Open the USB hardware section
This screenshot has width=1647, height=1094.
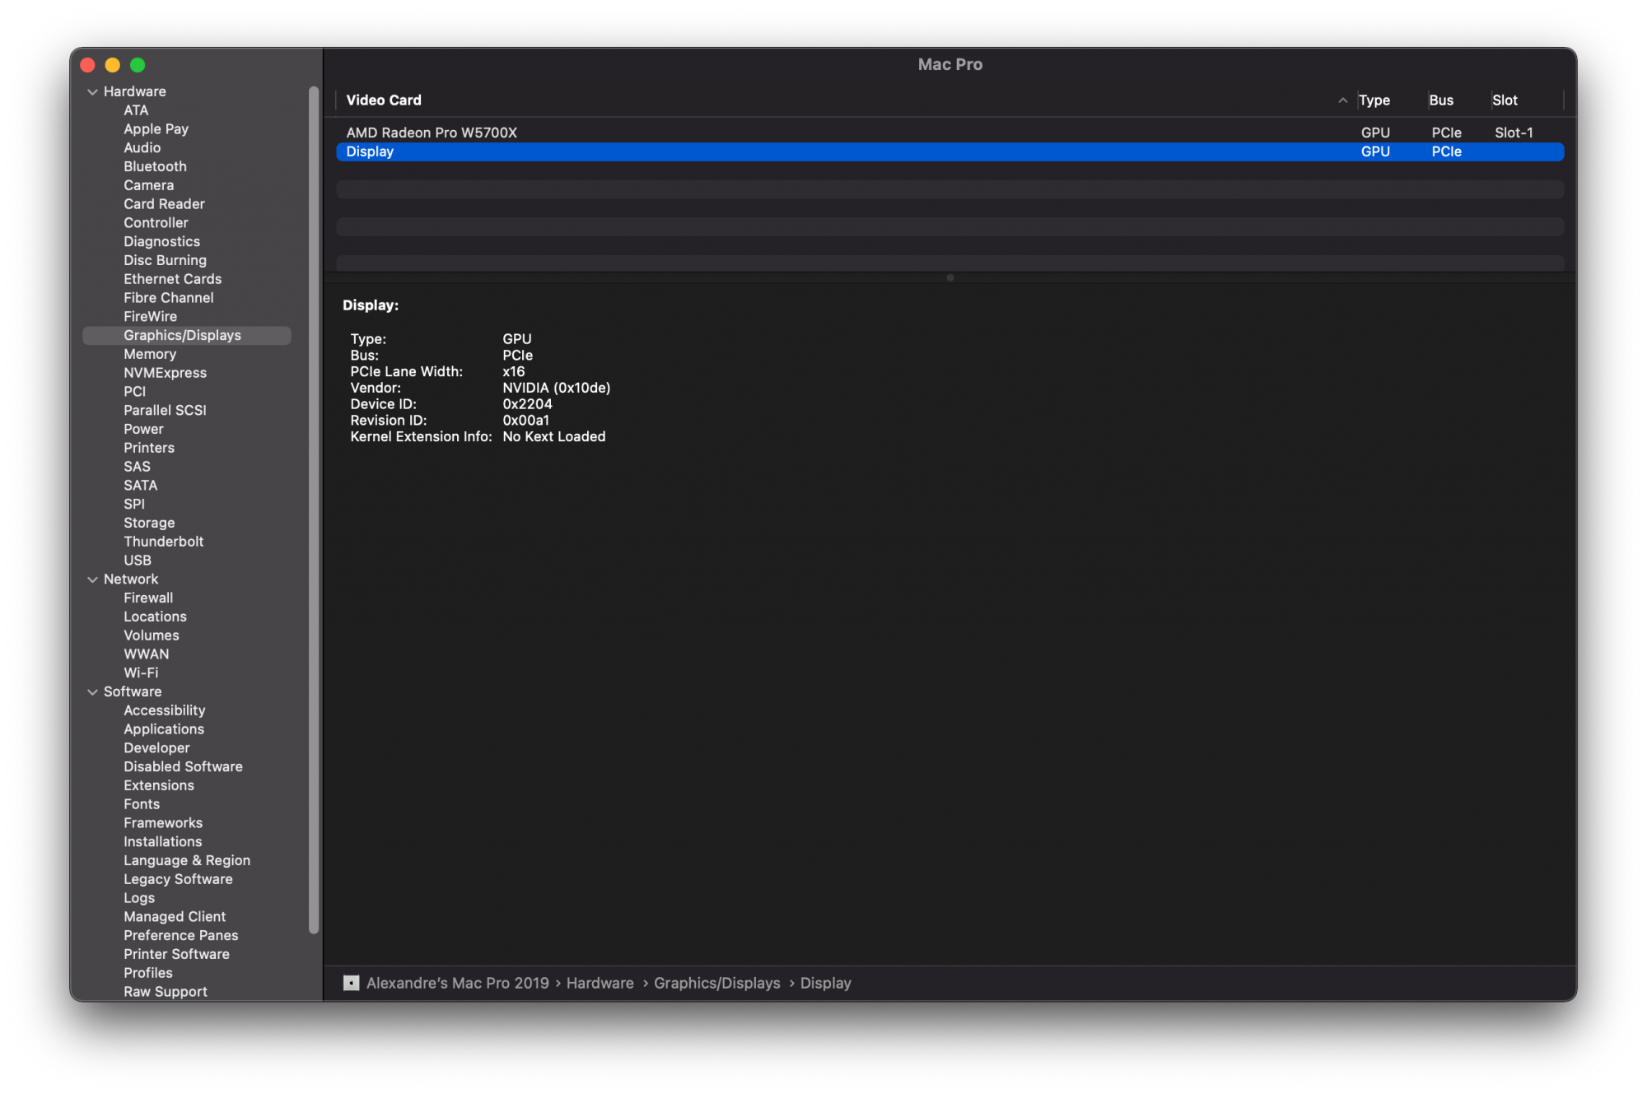(138, 561)
